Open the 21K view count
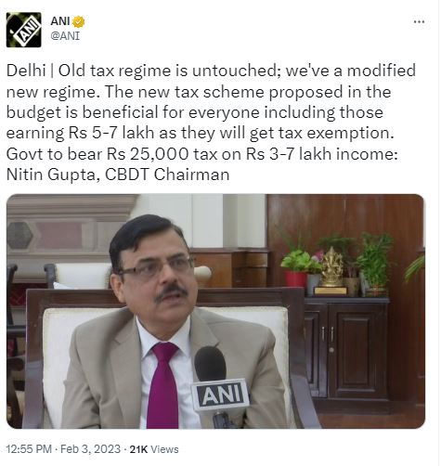The height and width of the screenshot is (466, 441). (138, 449)
